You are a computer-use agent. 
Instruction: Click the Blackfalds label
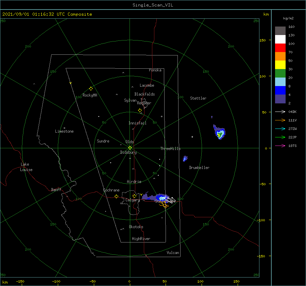point(144,94)
